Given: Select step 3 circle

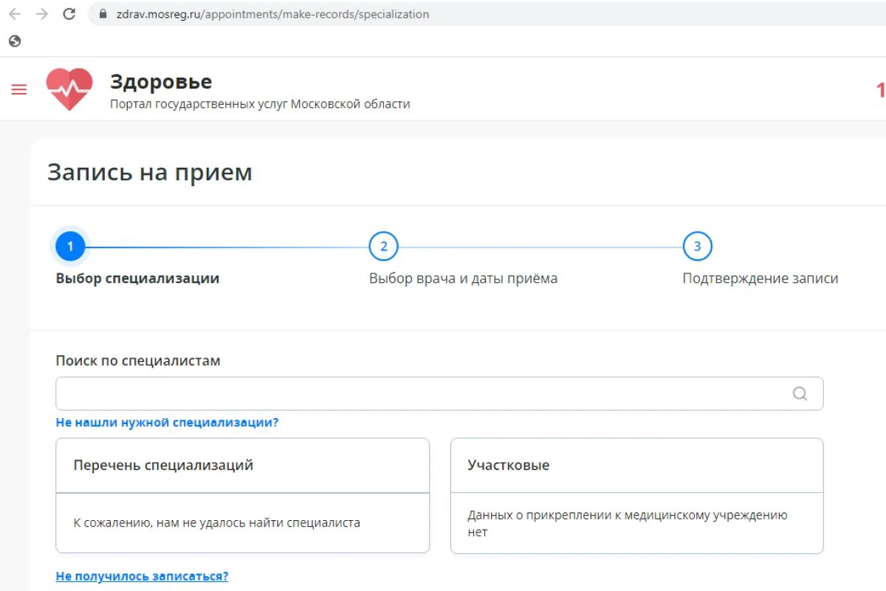Looking at the screenshot, I should coord(697,247).
